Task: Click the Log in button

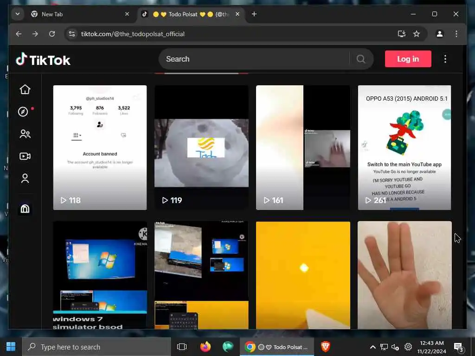Action: tap(408, 59)
